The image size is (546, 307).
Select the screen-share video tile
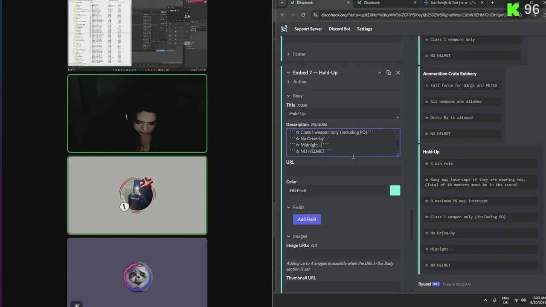(x=137, y=35)
